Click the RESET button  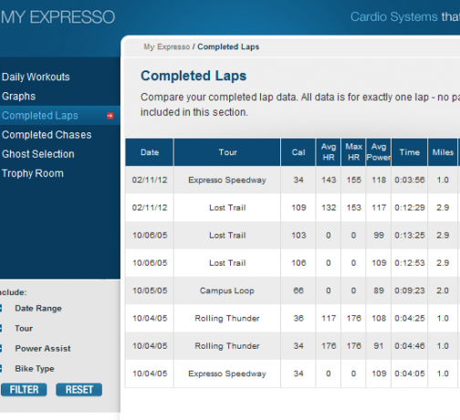(x=79, y=390)
